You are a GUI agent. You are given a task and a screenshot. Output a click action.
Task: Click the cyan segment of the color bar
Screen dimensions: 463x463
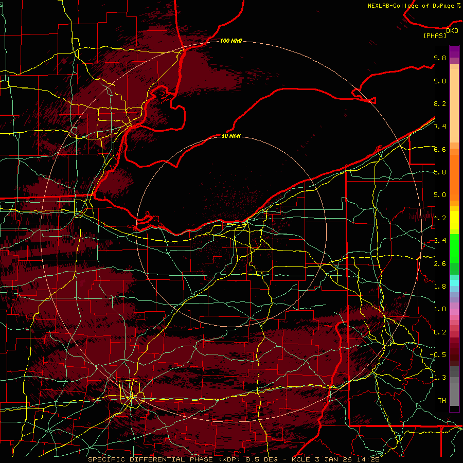pos(454,283)
